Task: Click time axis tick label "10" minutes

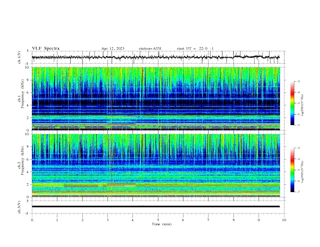Action: [284, 220]
